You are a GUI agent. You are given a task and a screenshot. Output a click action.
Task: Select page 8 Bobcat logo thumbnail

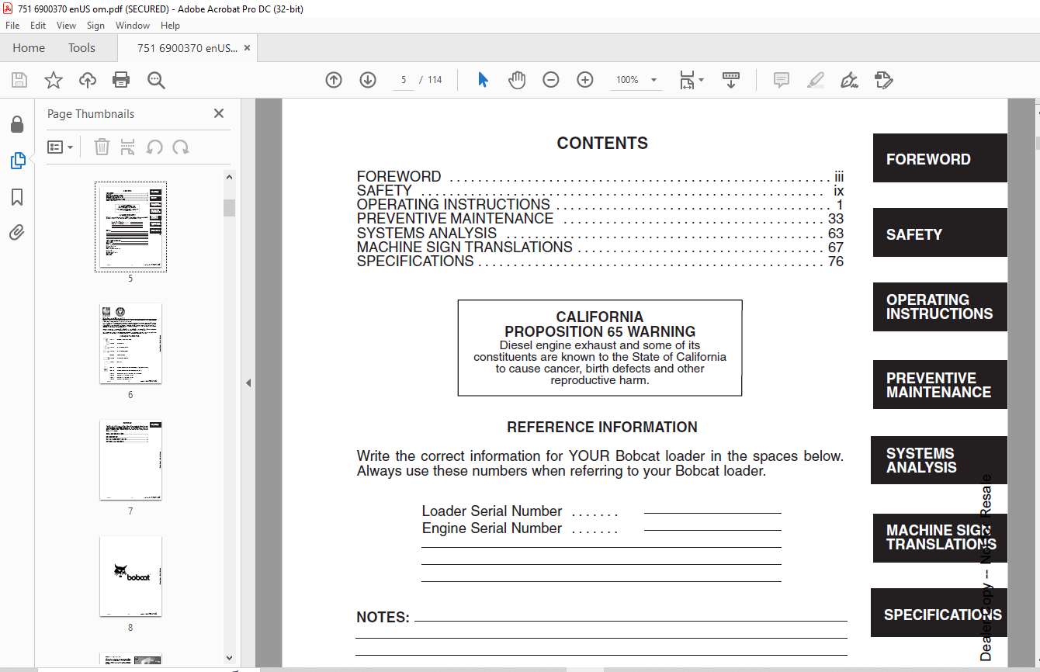click(130, 577)
